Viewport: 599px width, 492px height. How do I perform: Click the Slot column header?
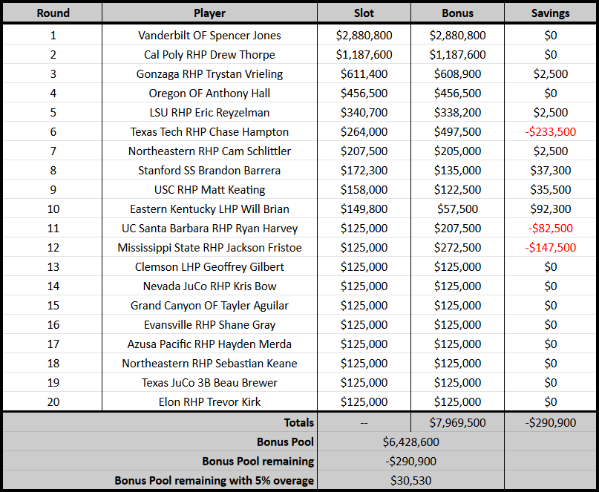tap(364, 13)
